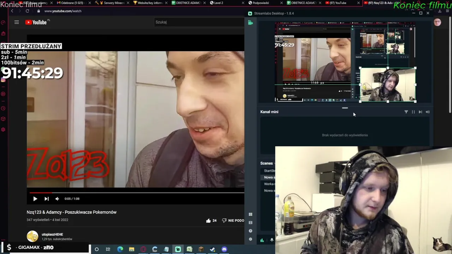Open utopiaszHEHE channel avatar

click(32, 236)
